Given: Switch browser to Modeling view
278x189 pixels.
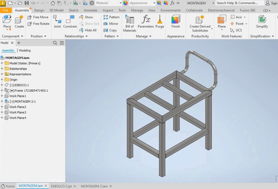Looking at the screenshot, I should pyautogui.click(x=25, y=50).
